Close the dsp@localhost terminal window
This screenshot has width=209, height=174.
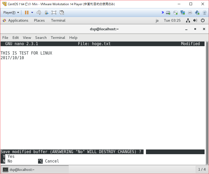pos(204,29)
